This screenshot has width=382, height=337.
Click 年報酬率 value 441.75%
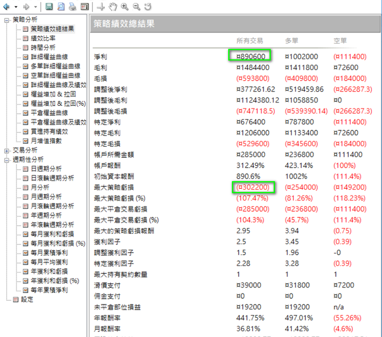pos(250,318)
